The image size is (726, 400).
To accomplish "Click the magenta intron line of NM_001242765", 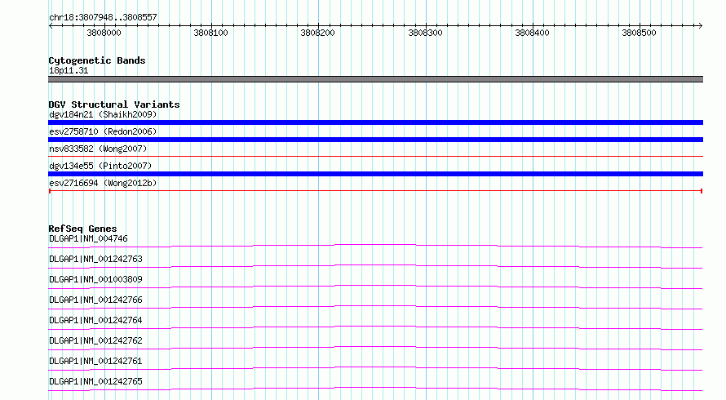I will coord(375,388).
